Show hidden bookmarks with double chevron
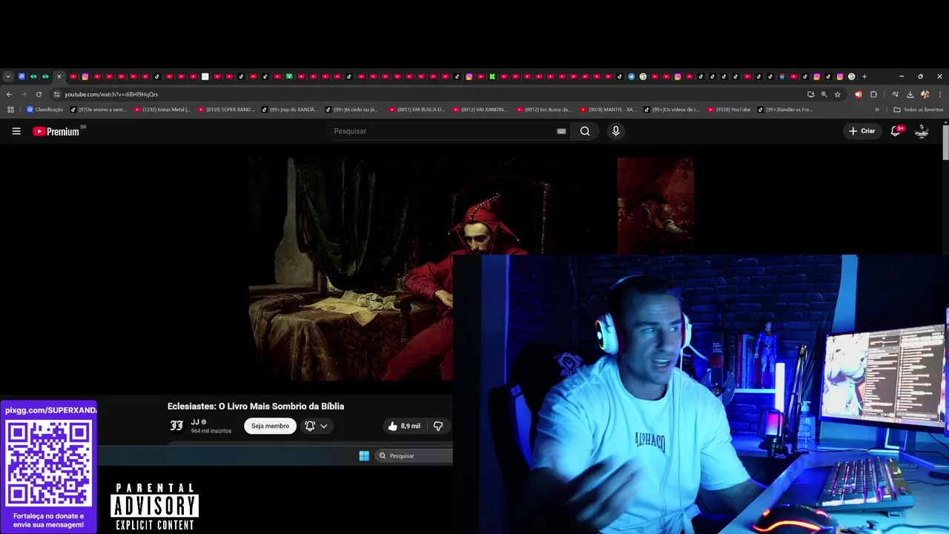The width and height of the screenshot is (949, 534). coord(877,110)
